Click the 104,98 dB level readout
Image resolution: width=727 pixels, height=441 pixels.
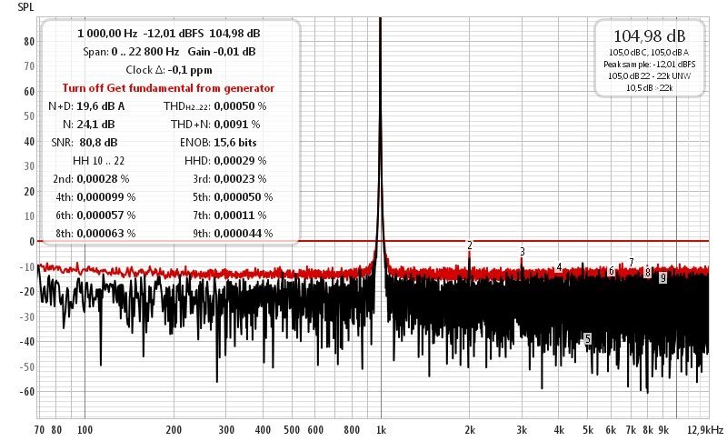[x=650, y=37]
